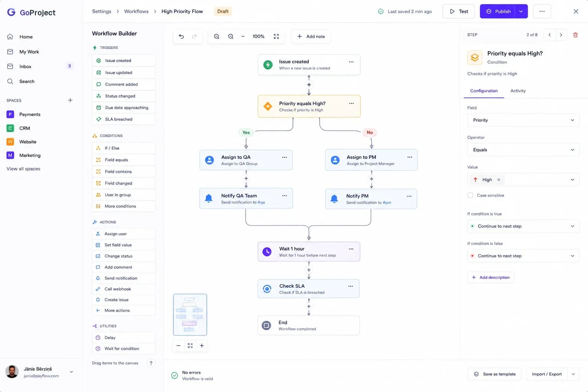Click the undo arrow icon
The width and height of the screenshot is (588, 392).
pos(181,36)
